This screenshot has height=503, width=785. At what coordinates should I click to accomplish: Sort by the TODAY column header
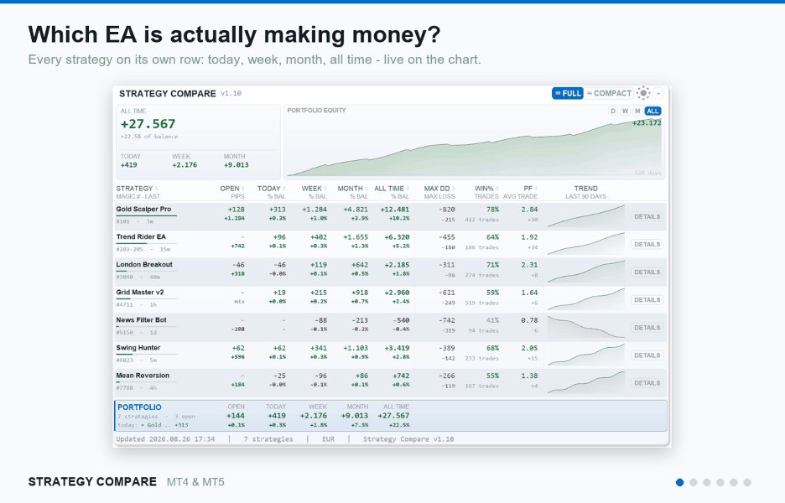coord(272,189)
